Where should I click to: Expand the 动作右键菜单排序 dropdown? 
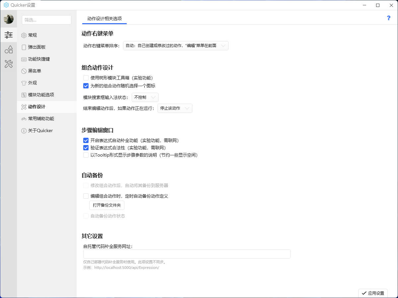click(175, 46)
